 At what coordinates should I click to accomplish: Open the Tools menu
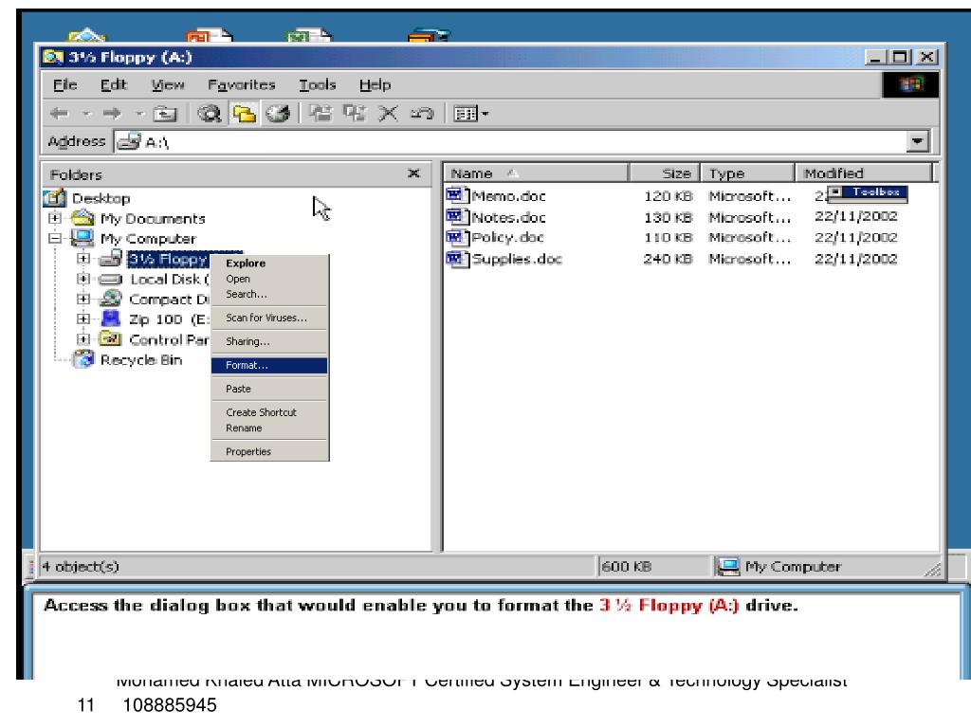pos(317,84)
